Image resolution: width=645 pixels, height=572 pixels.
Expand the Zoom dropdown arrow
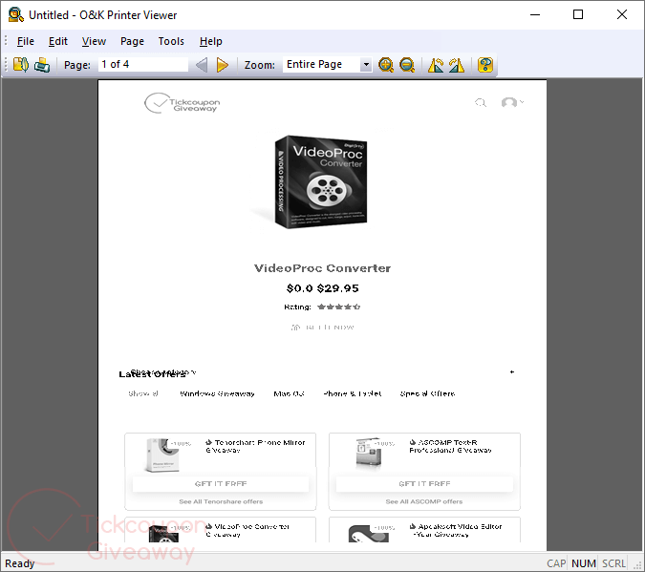365,65
